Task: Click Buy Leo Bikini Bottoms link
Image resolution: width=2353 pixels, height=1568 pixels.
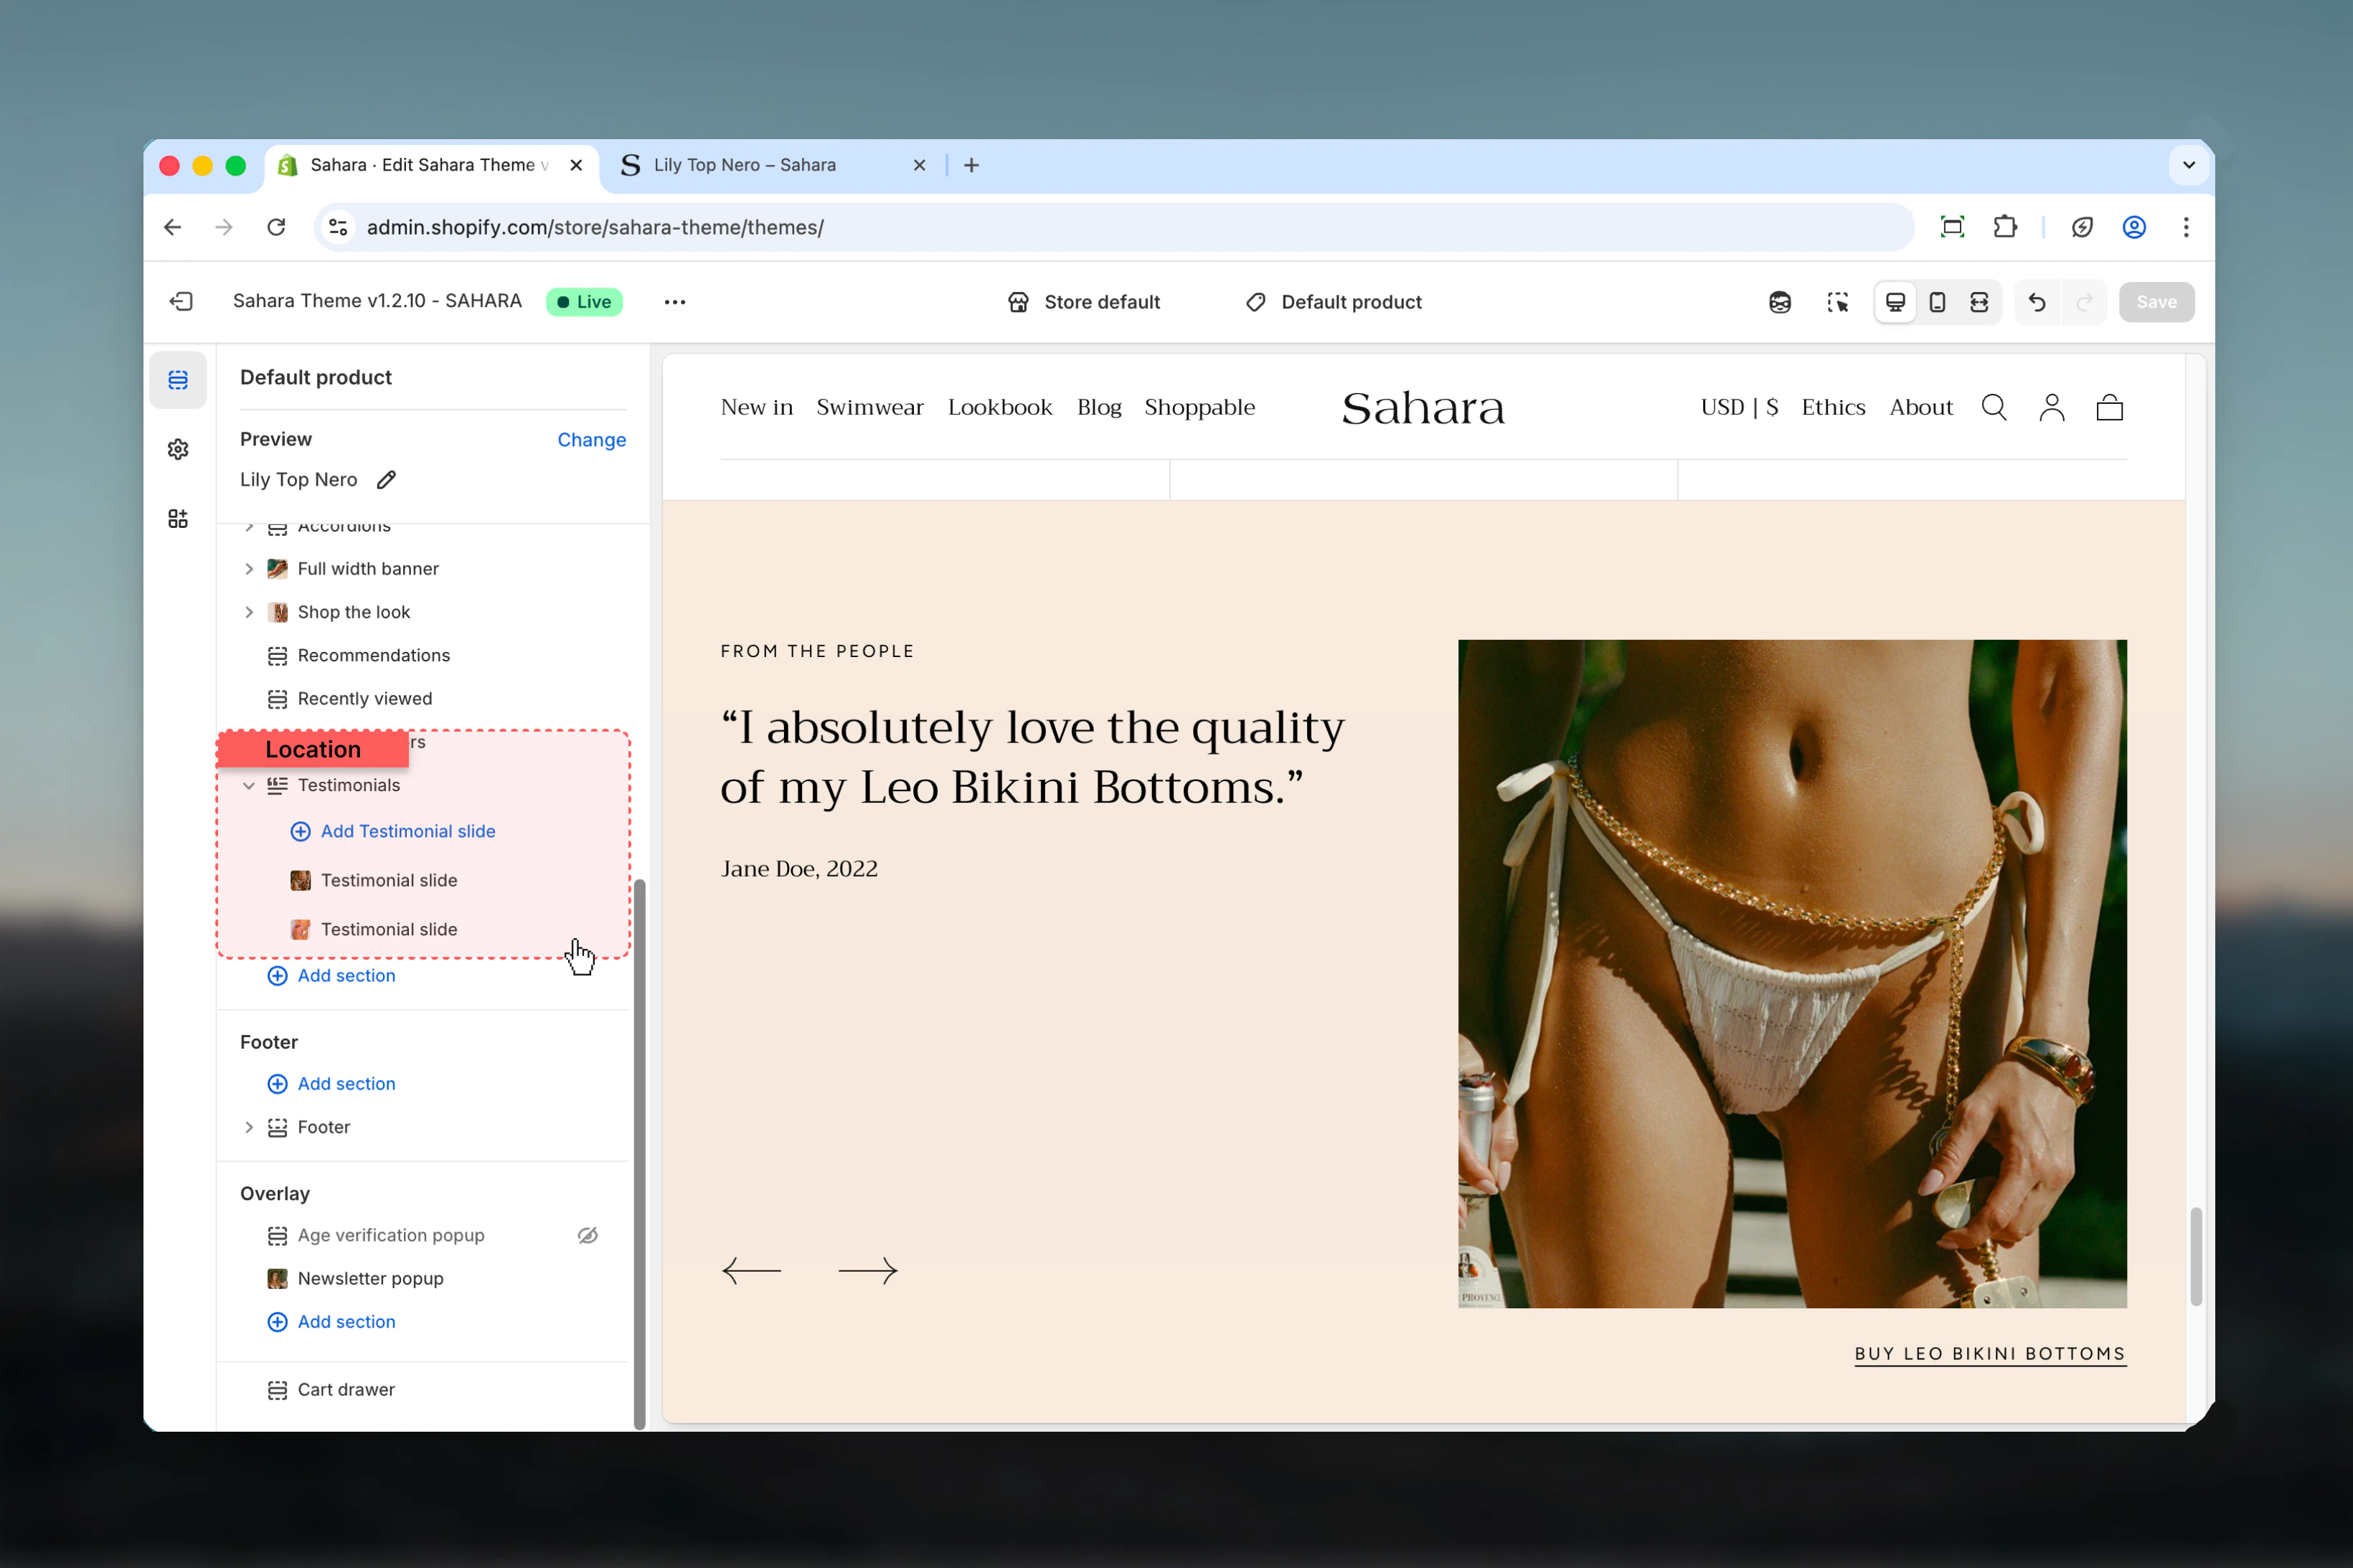Action: coord(1989,1354)
